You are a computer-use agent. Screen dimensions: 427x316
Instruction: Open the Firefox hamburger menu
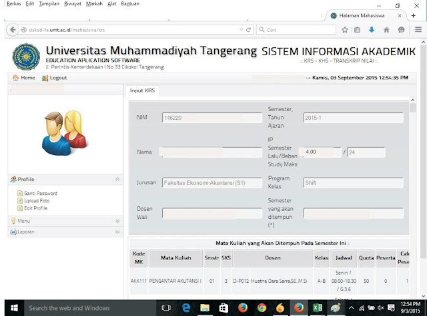(418, 29)
